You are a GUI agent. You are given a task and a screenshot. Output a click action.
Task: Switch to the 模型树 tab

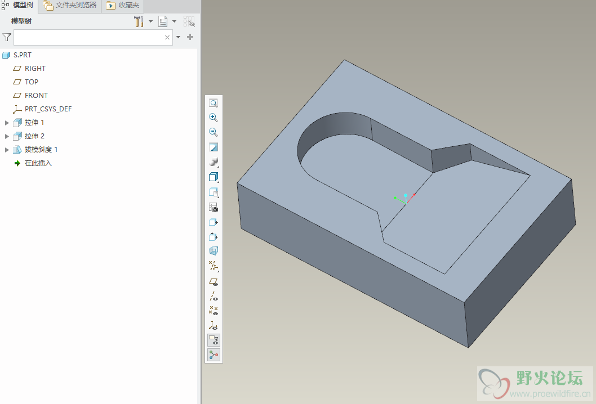19,5
